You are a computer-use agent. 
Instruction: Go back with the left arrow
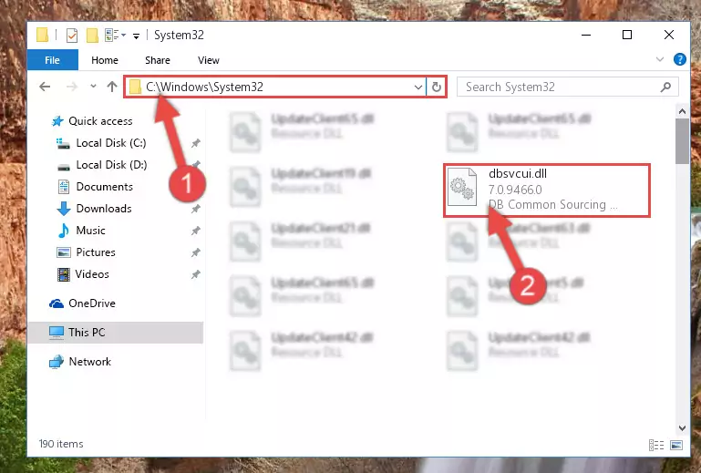coord(45,87)
